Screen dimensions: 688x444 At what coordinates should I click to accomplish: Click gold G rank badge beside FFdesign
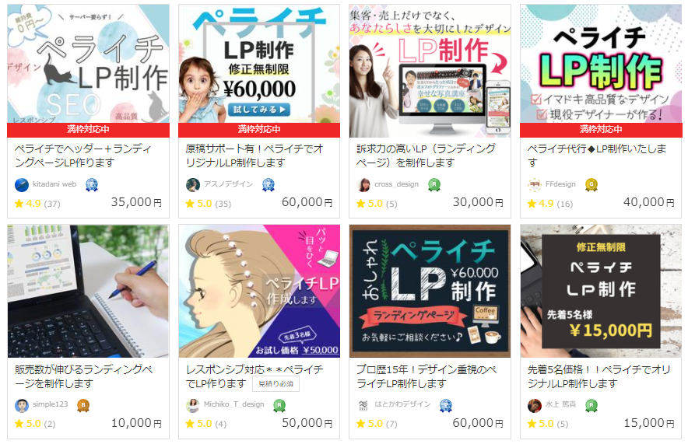pyautogui.click(x=591, y=184)
